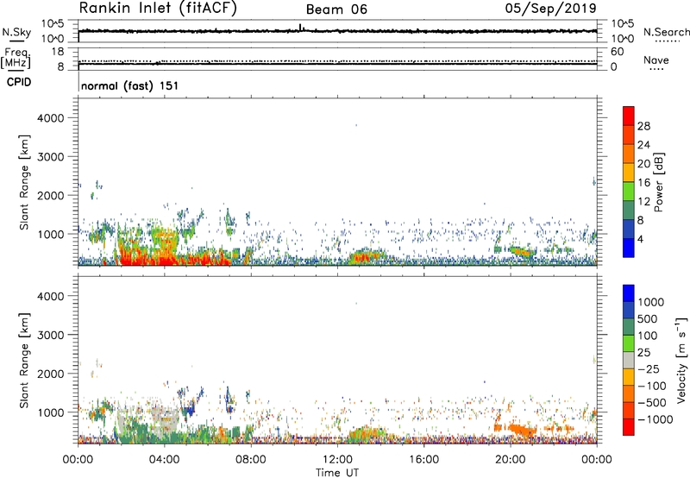Pick the red top segment of power colorbar
The width and height of the screenshot is (690, 478).
point(629,116)
